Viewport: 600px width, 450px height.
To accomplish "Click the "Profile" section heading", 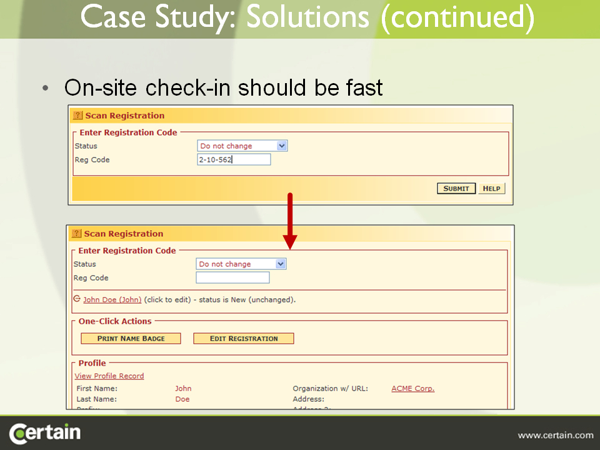I will point(92,363).
